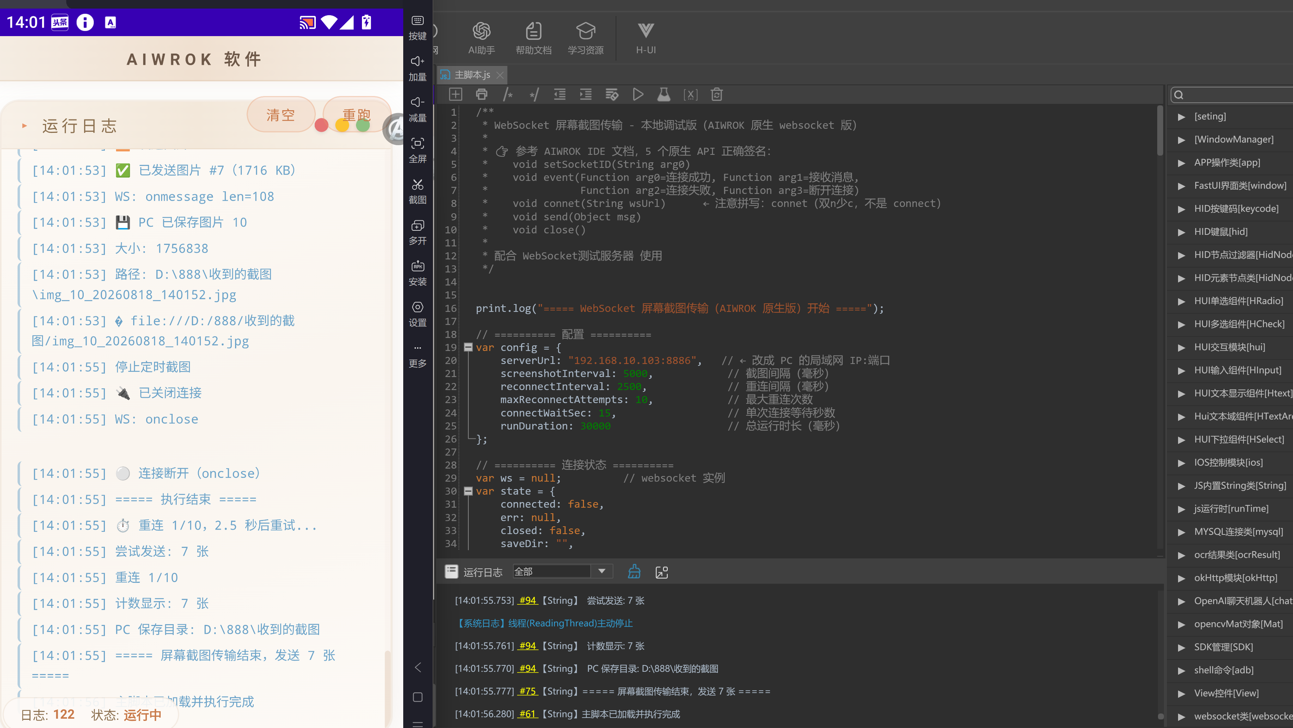This screenshot has width=1293, height=728.
Task: Click the 重跑 rerun button on phone
Action: click(x=356, y=115)
